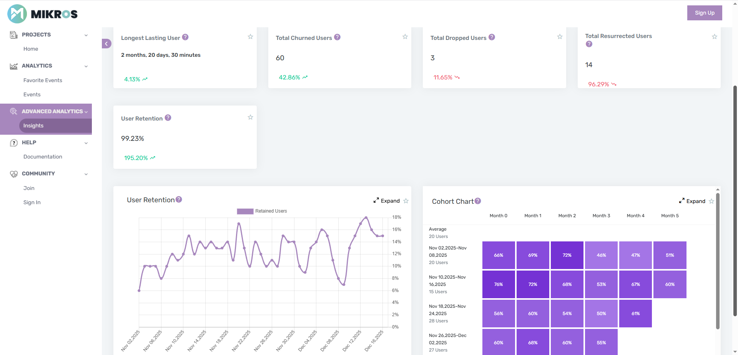The width and height of the screenshot is (738, 355).
Task: Select the Community hands icon in sidebar
Action: coord(14,173)
